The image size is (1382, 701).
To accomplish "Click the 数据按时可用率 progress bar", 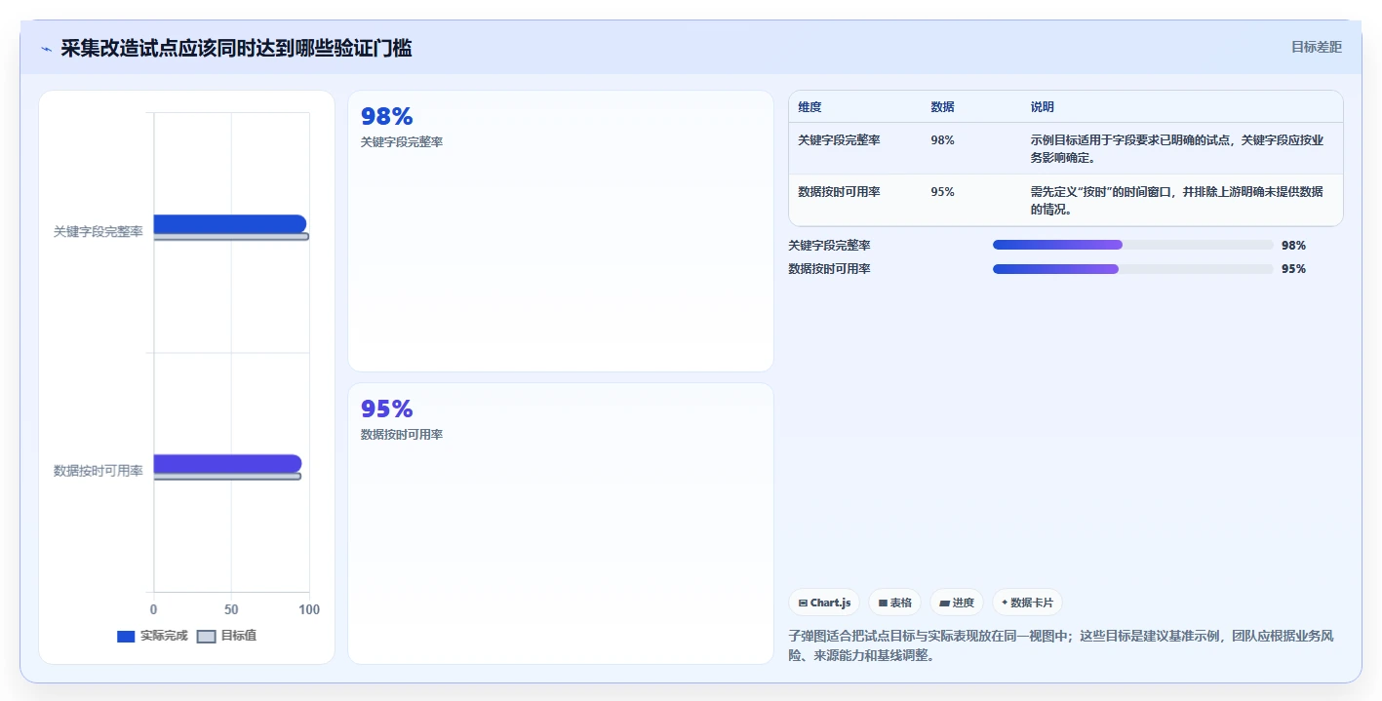I will click(1132, 269).
